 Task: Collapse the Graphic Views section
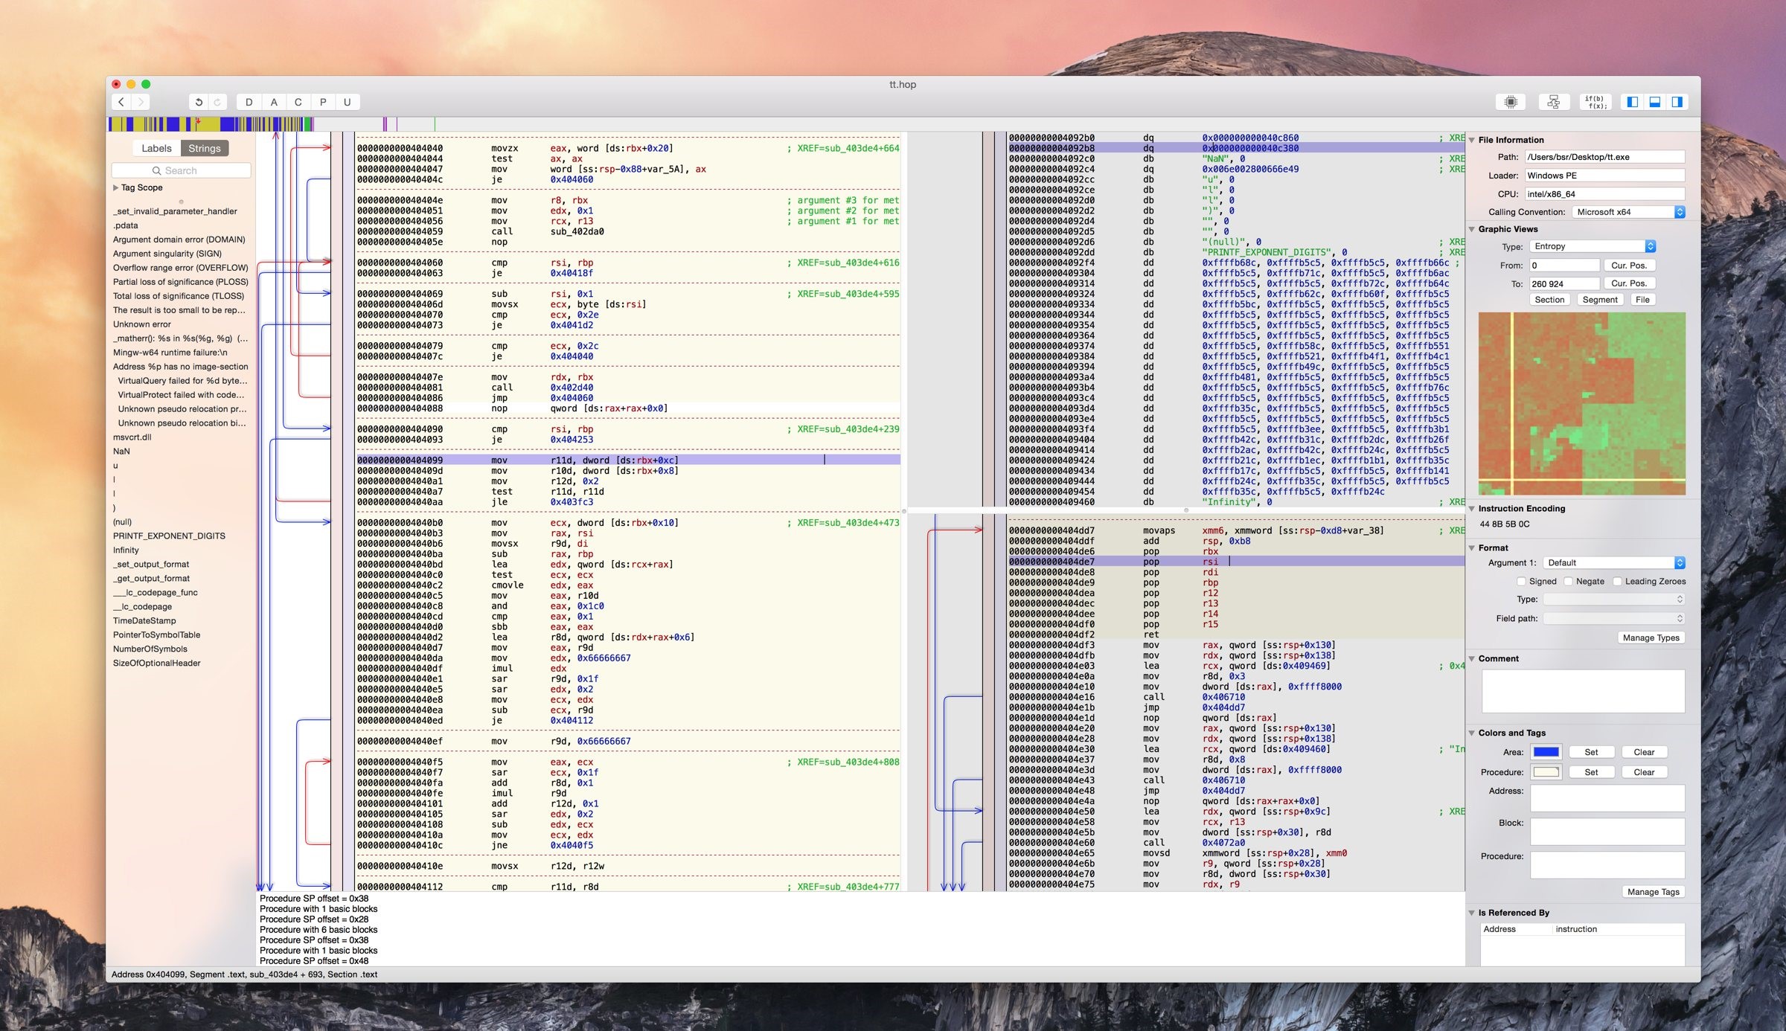coord(1471,229)
